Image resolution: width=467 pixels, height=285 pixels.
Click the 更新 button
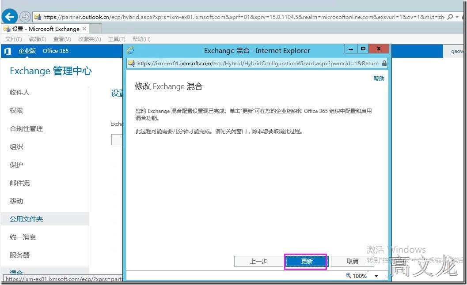tap(306, 261)
